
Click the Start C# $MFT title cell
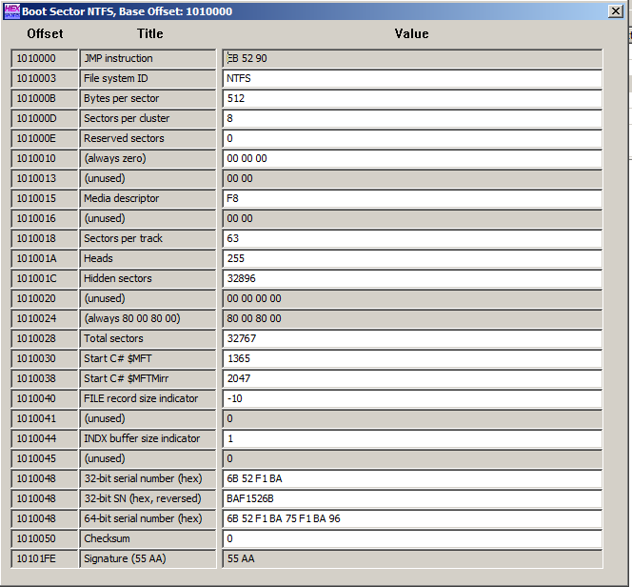tap(148, 358)
